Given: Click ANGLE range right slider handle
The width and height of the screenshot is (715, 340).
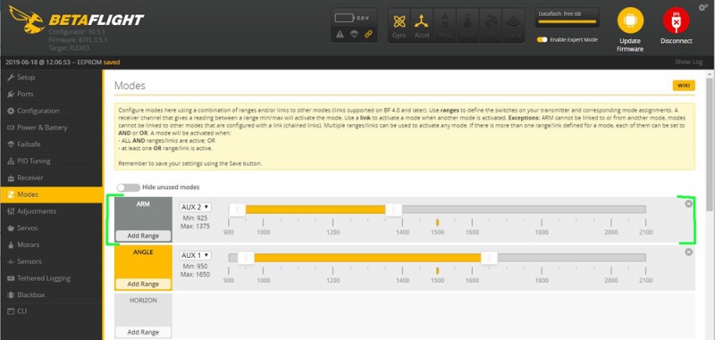Looking at the screenshot, I should 489,258.
